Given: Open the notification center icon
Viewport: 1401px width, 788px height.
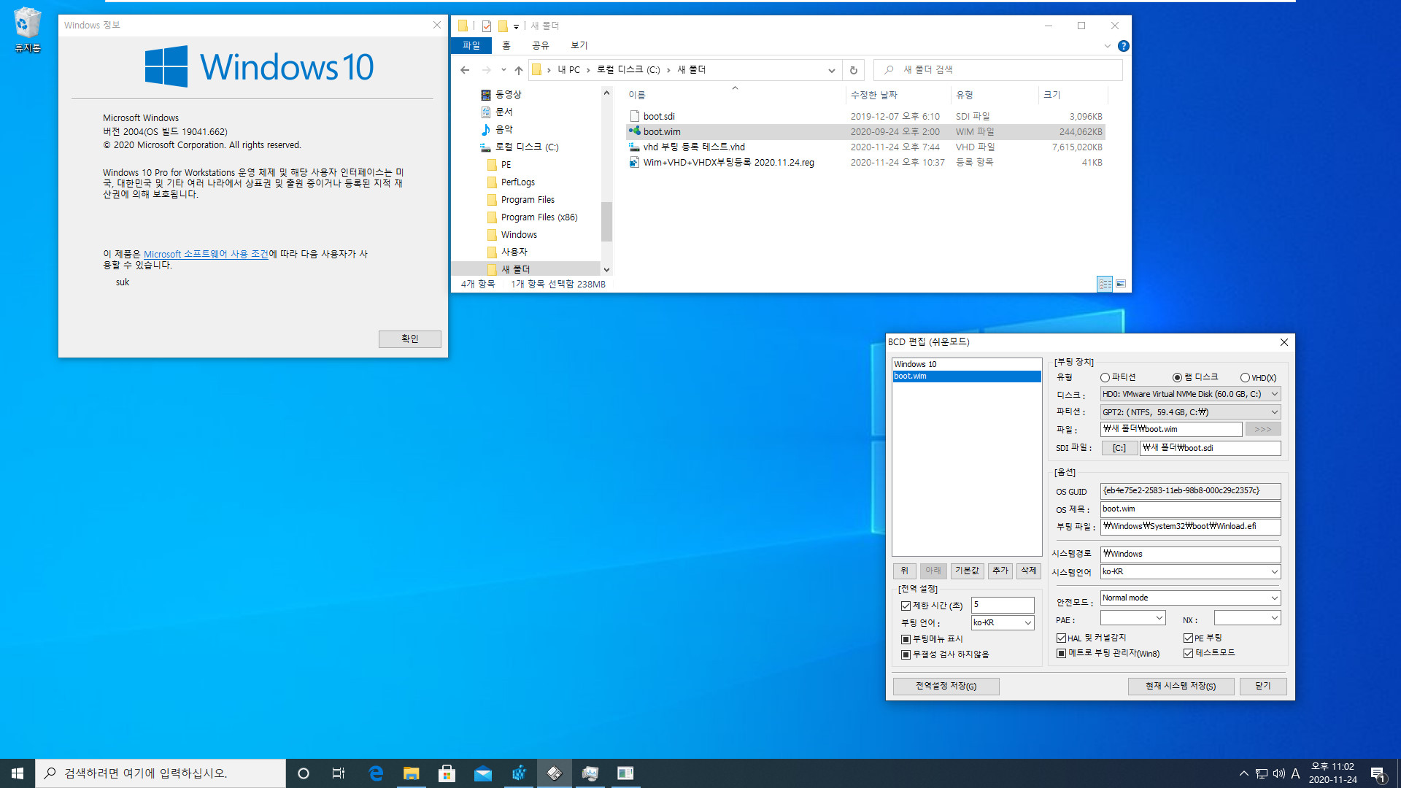Looking at the screenshot, I should tap(1378, 773).
